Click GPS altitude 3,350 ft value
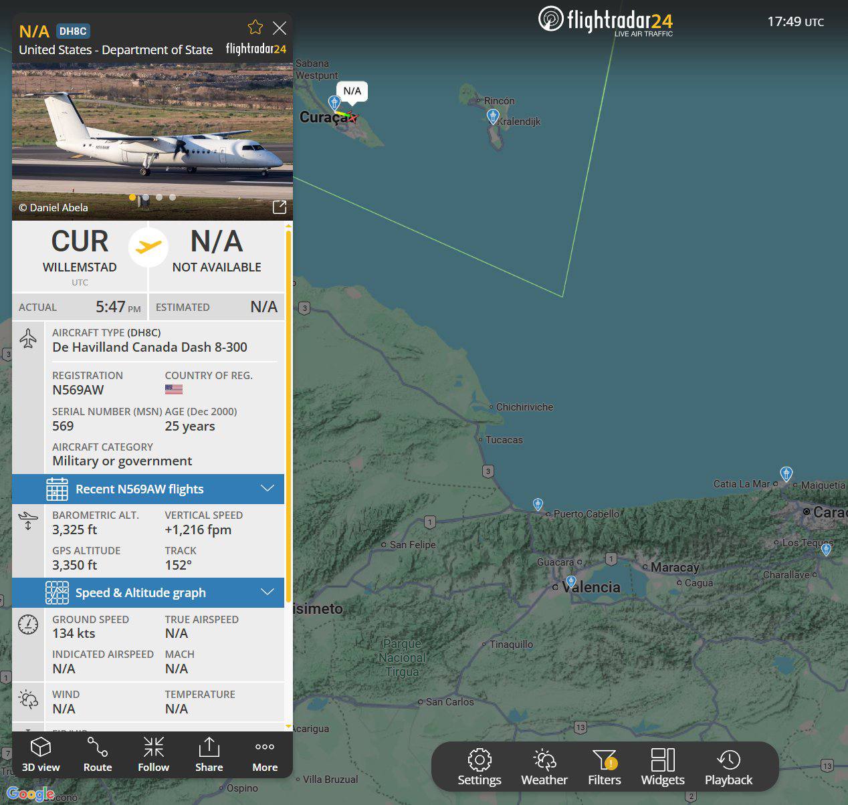The image size is (848, 805). (75, 565)
